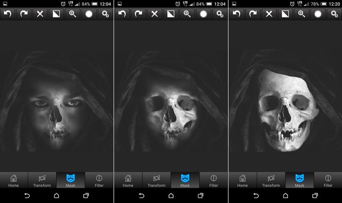Screen dimensions: 342x203
Task: Switch to Transform tab in middle screenshot
Action: 156,180
